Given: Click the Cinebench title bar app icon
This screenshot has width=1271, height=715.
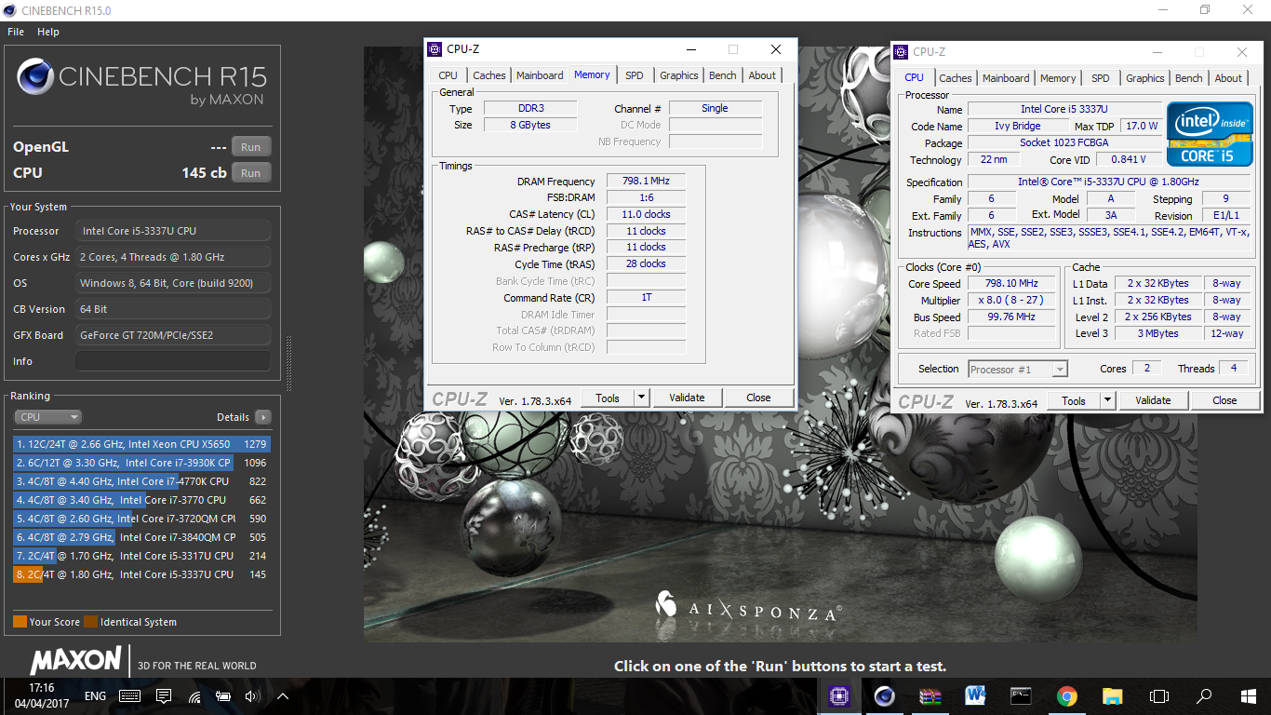Looking at the screenshot, I should tap(10, 9).
